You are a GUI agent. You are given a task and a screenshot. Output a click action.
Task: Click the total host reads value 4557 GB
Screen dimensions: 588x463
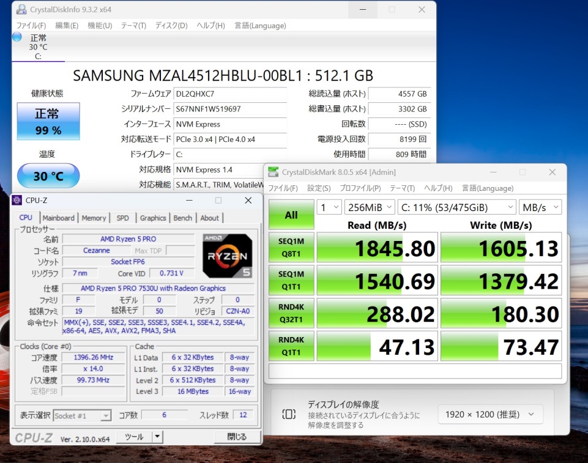(x=400, y=94)
